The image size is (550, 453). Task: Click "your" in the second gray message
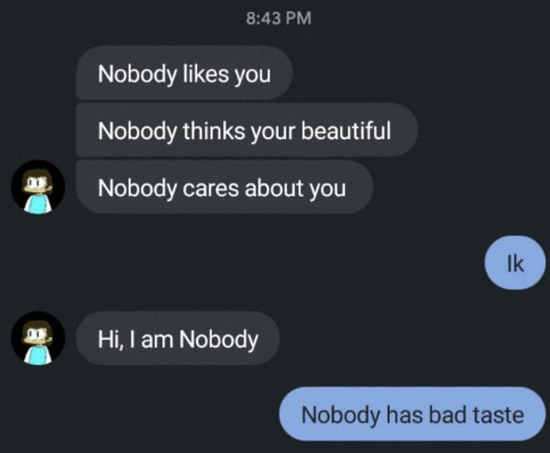273,131
